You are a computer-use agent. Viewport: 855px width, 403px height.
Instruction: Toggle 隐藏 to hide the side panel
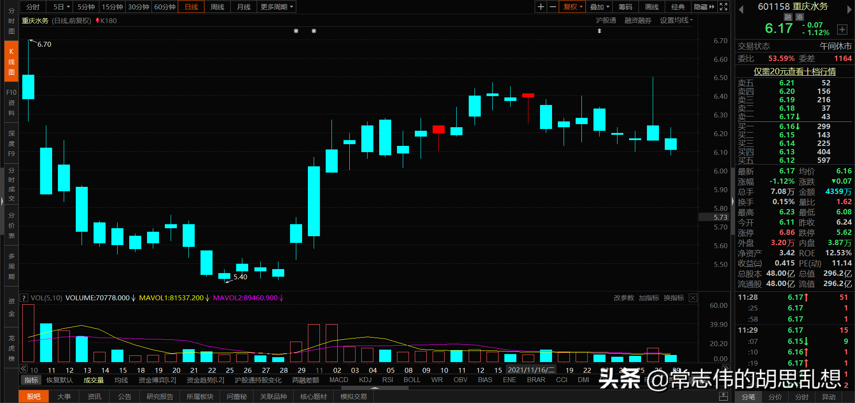(x=703, y=7)
